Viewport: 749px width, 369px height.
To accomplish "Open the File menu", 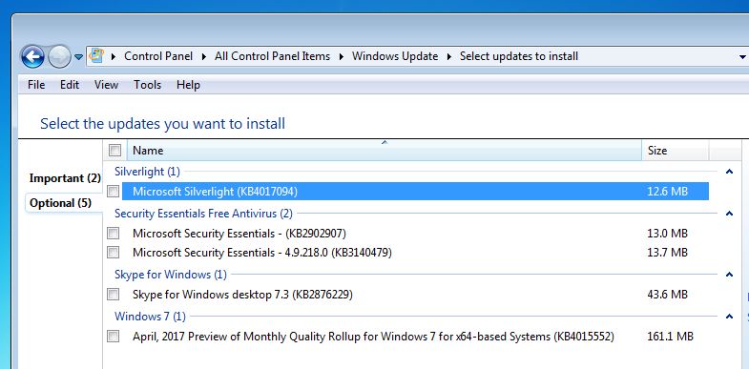I will (36, 85).
